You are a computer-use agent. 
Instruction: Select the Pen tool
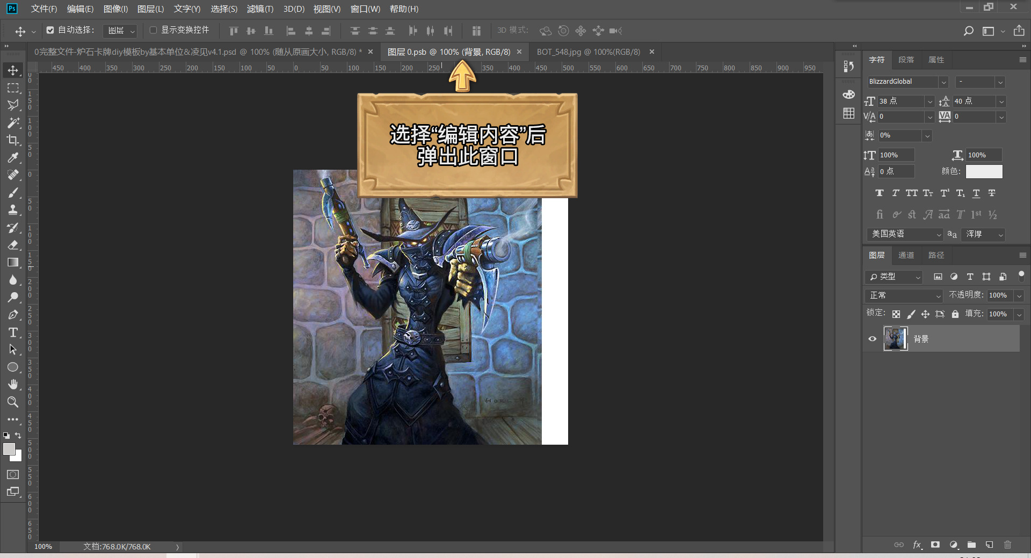[x=13, y=315]
